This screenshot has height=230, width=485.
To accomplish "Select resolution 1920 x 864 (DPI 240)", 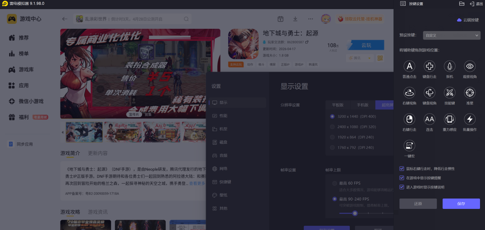I will click(332, 137).
